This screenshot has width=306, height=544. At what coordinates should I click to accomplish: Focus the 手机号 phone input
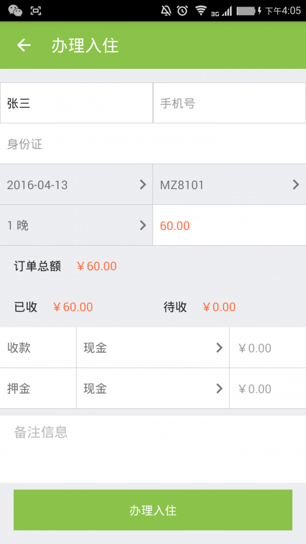coord(229,103)
